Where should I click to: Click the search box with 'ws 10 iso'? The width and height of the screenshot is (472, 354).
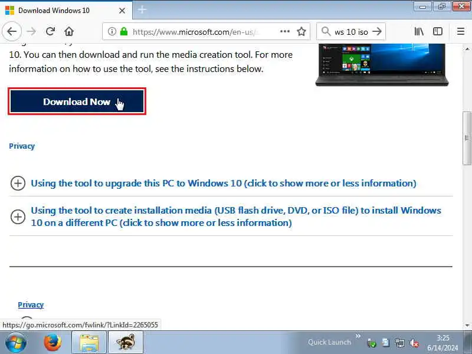pos(351,32)
